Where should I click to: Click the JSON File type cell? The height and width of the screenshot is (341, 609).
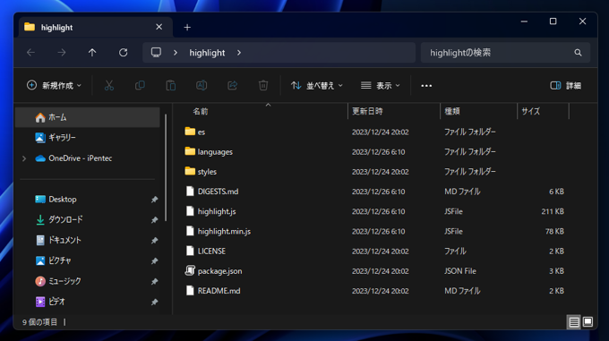click(460, 271)
